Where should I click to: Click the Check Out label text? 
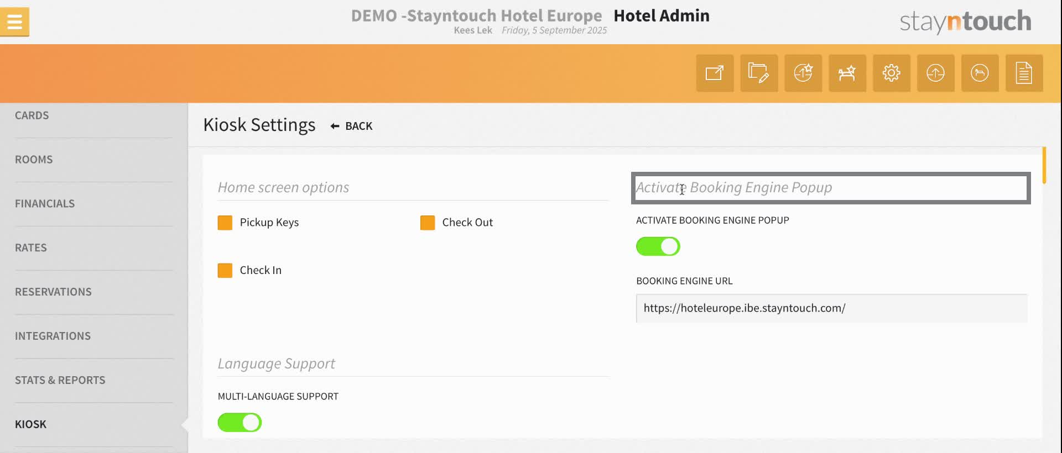pyautogui.click(x=467, y=223)
